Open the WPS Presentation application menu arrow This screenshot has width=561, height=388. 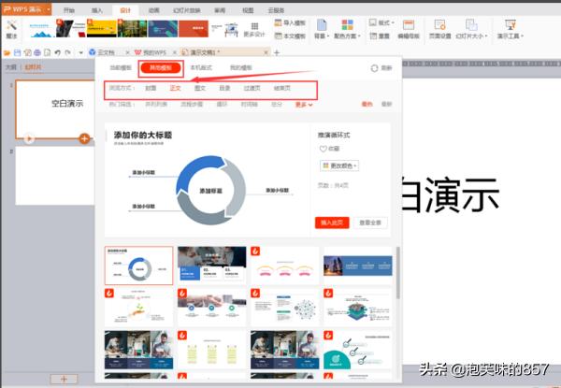(x=49, y=9)
